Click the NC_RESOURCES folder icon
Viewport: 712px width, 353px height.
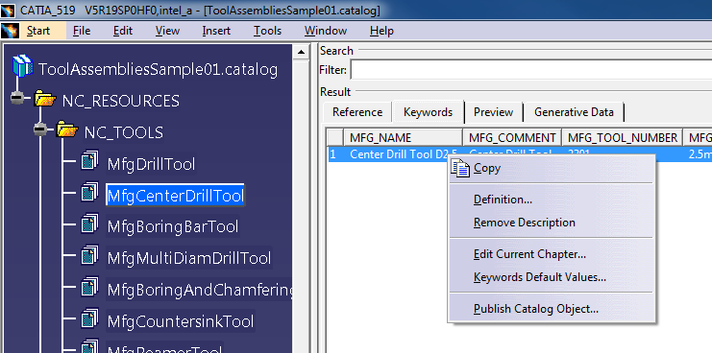pyautogui.click(x=45, y=98)
